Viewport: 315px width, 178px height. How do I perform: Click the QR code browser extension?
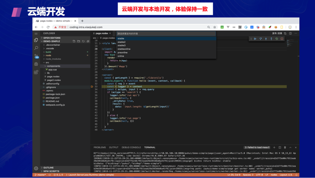(240, 27)
